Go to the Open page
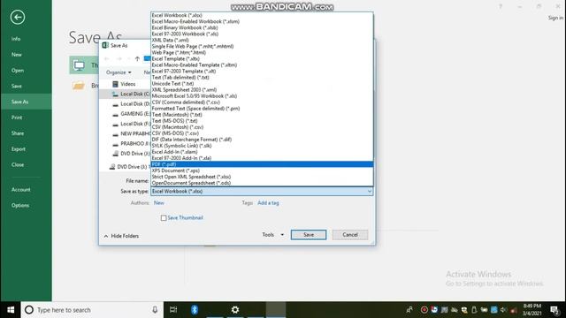Viewport: 566px width, 318px height. (18, 71)
